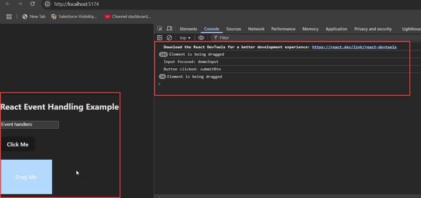The width and height of the screenshot is (421, 198).
Task: Click the browser back arrow
Action: point(7,4)
